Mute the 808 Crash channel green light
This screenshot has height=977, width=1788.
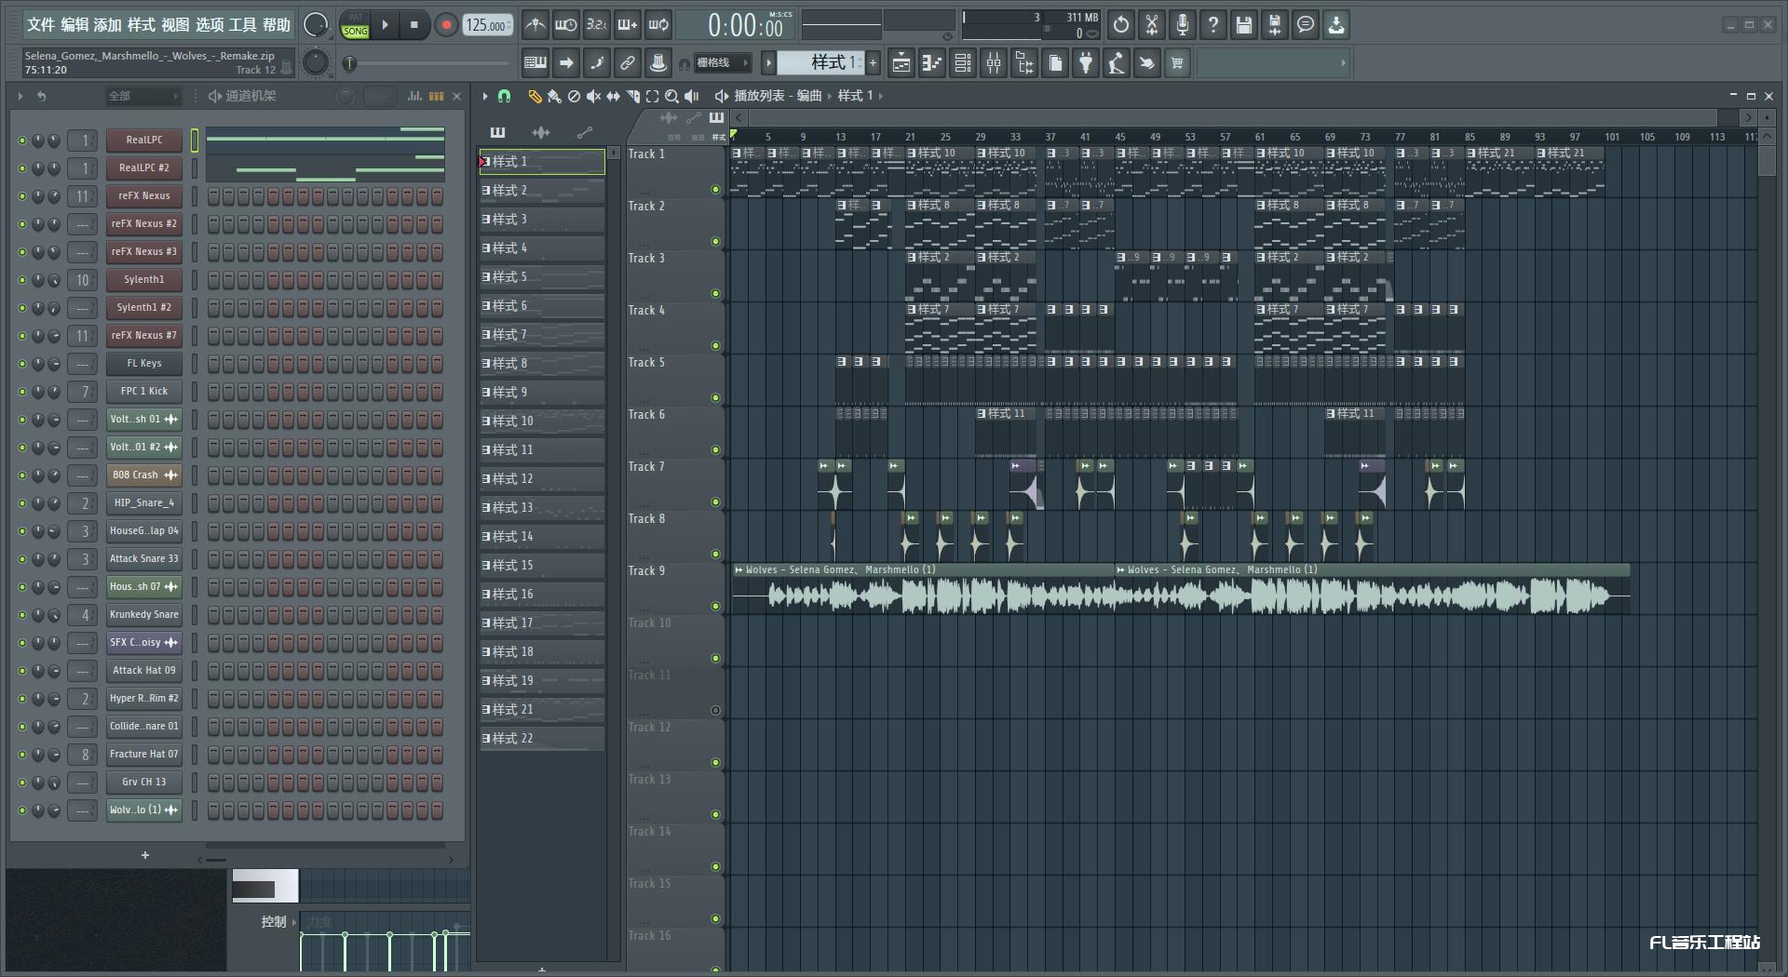[22, 475]
